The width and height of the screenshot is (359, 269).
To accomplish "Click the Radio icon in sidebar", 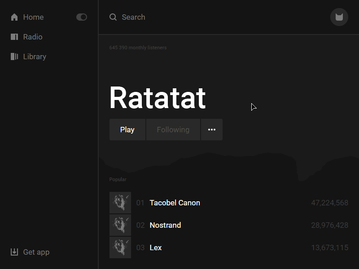I will 14,37.
